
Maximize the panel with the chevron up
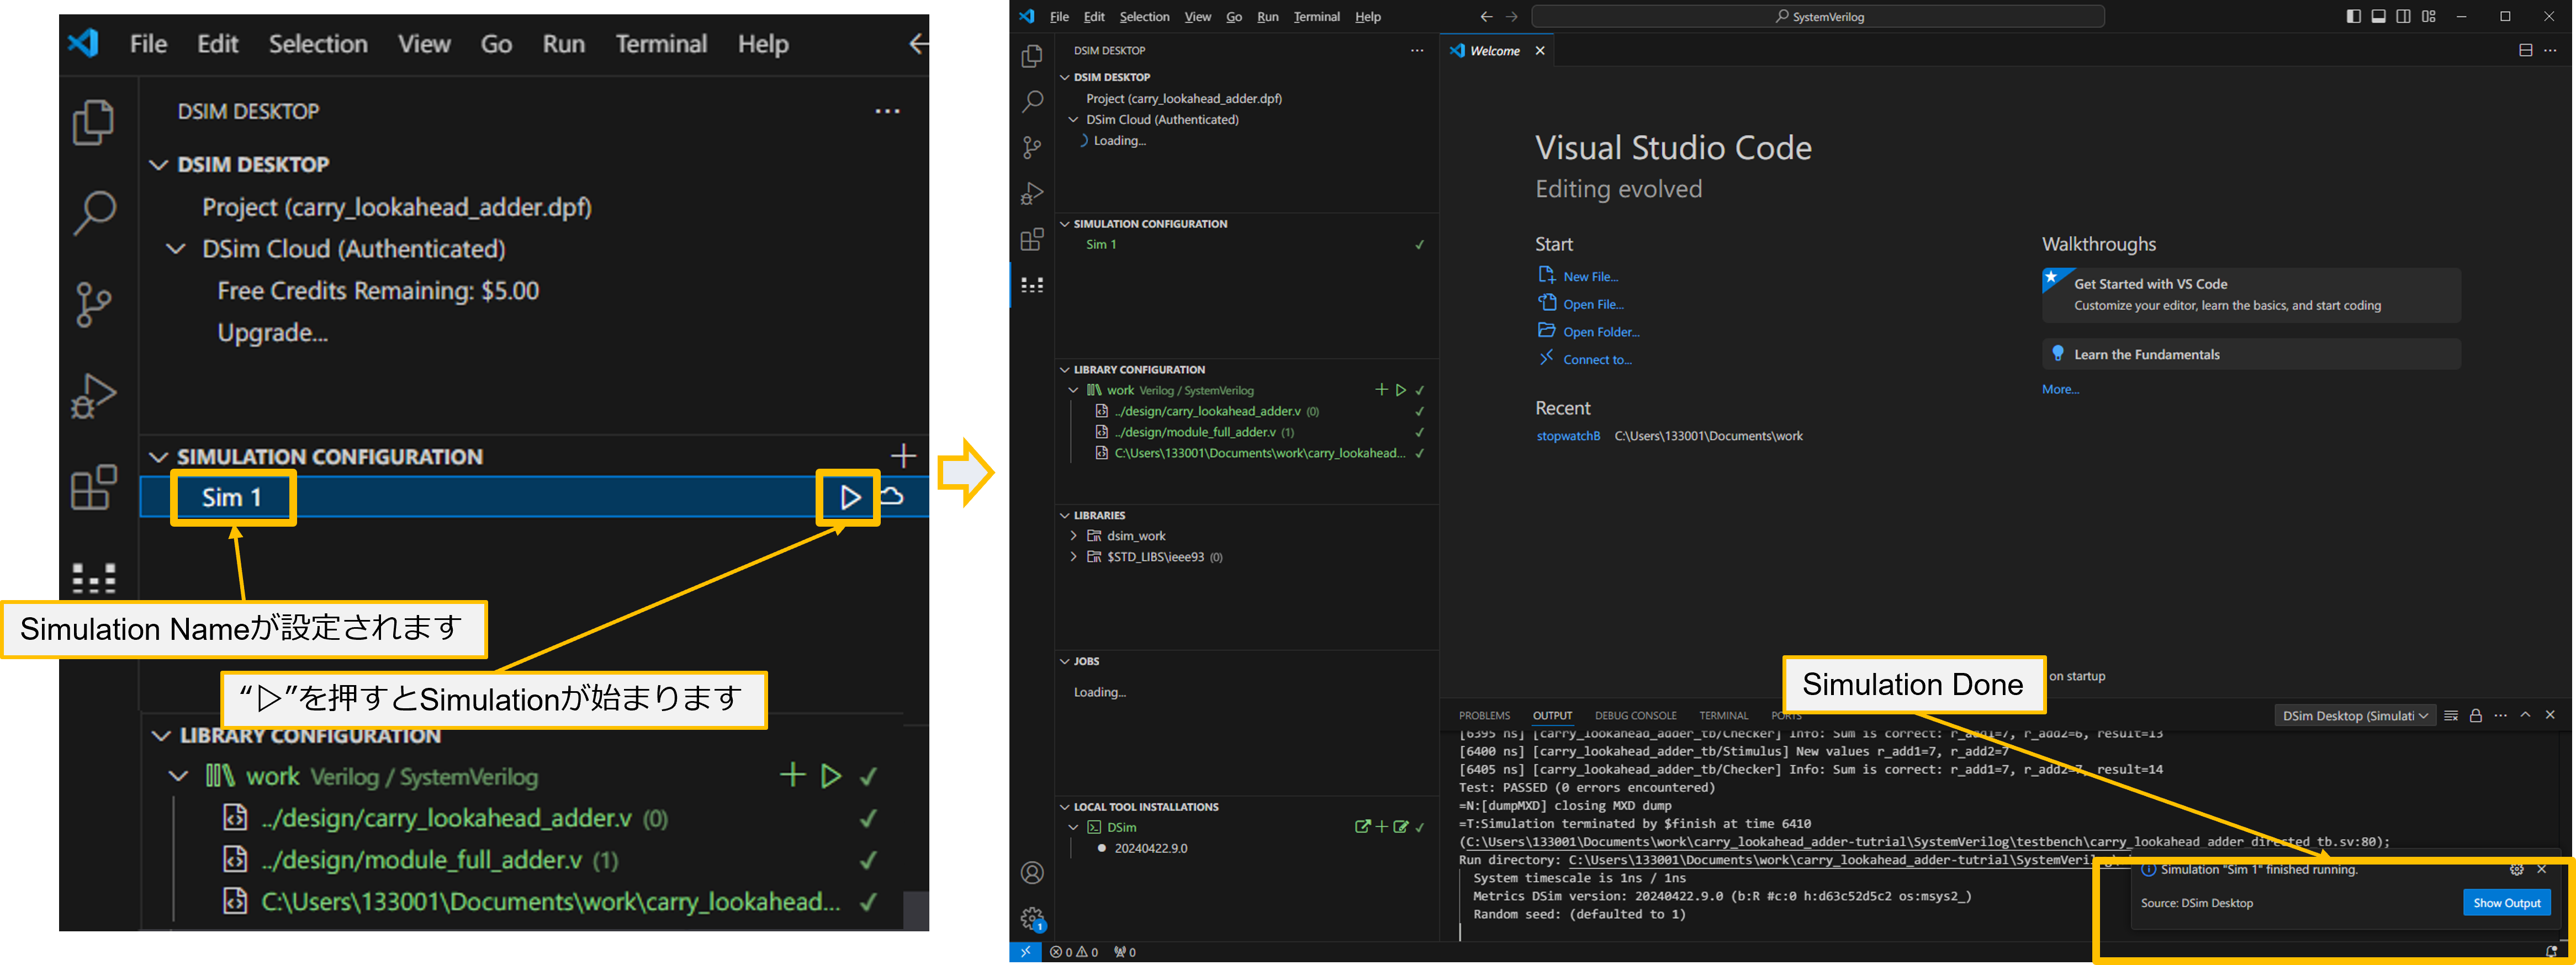pyautogui.click(x=2525, y=714)
